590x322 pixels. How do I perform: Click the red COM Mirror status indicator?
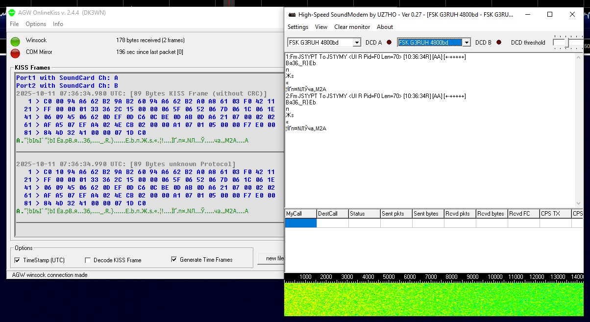tap(15, 52)
